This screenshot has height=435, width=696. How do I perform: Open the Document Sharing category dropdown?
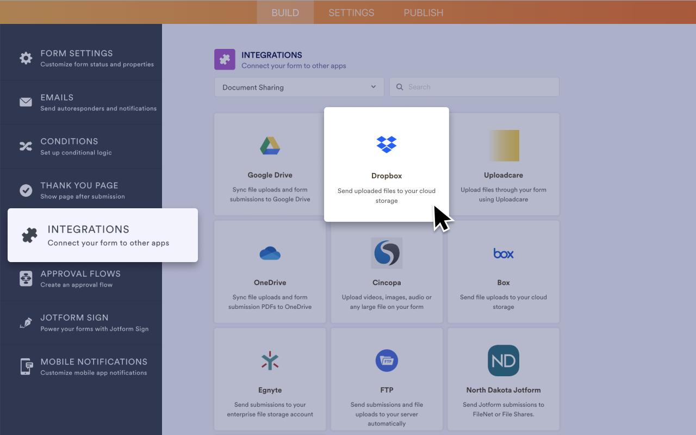(x=299, y=87)
